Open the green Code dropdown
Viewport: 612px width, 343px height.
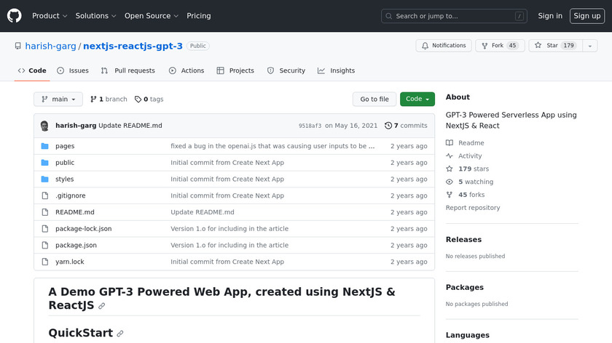point(417,100)
